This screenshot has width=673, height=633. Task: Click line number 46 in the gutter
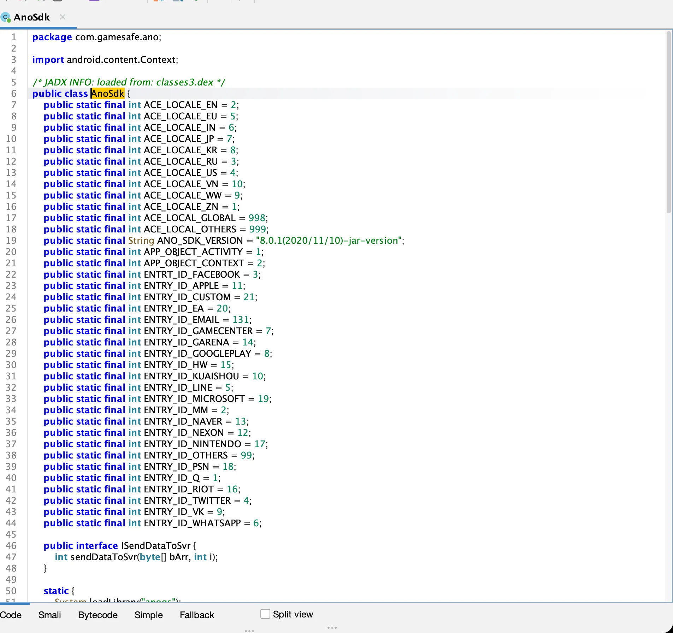[11, 546]
